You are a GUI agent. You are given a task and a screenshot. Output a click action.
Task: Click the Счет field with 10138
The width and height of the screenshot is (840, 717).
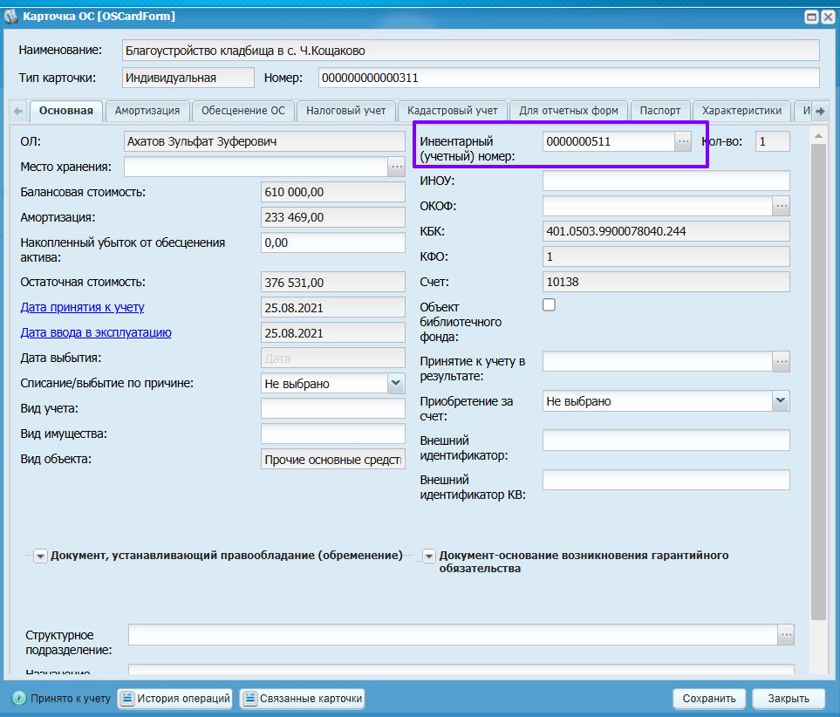(x=666, y=282)
